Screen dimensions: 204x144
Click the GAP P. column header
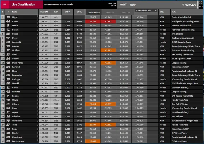coord(67,12)
